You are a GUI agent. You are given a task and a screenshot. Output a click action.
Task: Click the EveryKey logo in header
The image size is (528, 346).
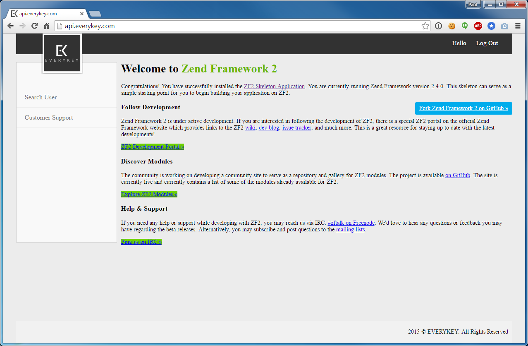(62, 53)
